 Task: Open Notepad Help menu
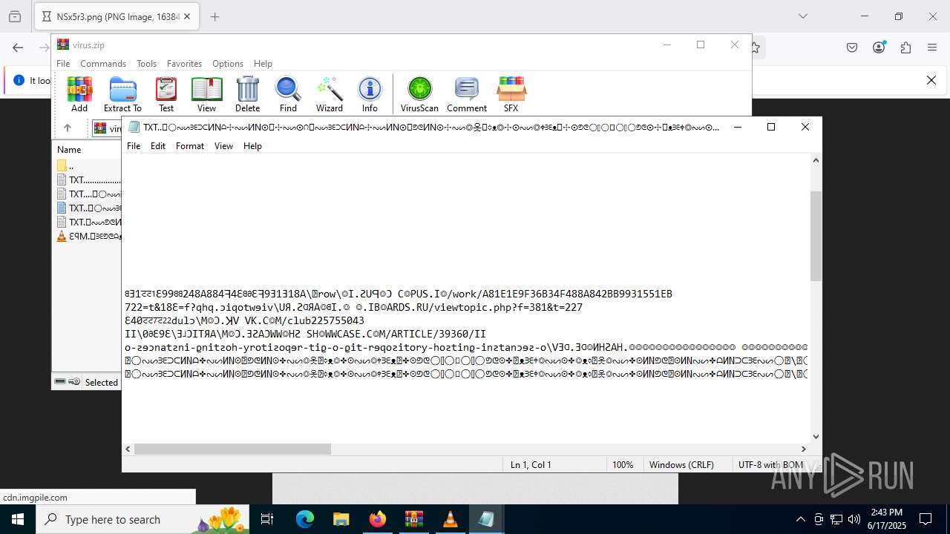click(252, 146)
